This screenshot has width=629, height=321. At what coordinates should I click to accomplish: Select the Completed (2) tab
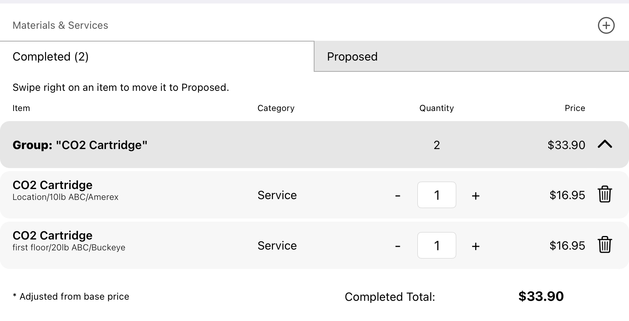[157, 56]
